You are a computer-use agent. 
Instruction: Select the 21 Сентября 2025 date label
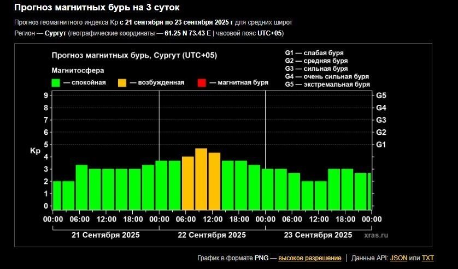(105, 235)
